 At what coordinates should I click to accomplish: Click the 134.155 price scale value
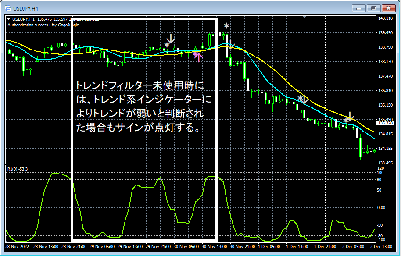pyautogui.click(x=385, y=149)
